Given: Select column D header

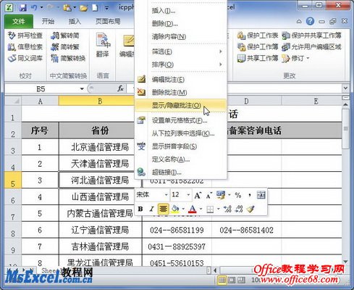Looking at the screenshot, I should pos(246,101).
